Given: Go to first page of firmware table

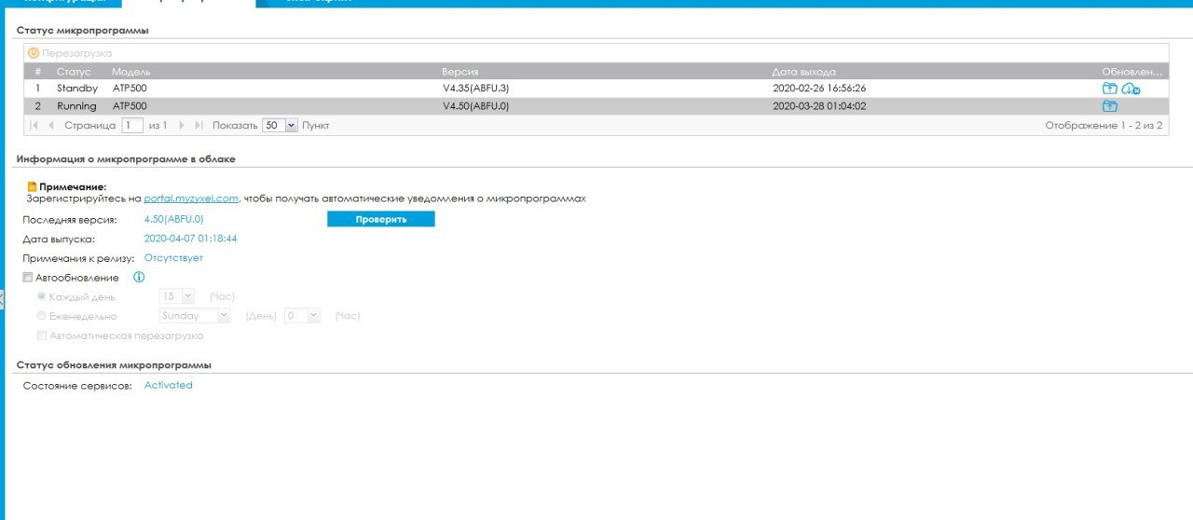Looking at the screenshot, I should pos(34,125).
